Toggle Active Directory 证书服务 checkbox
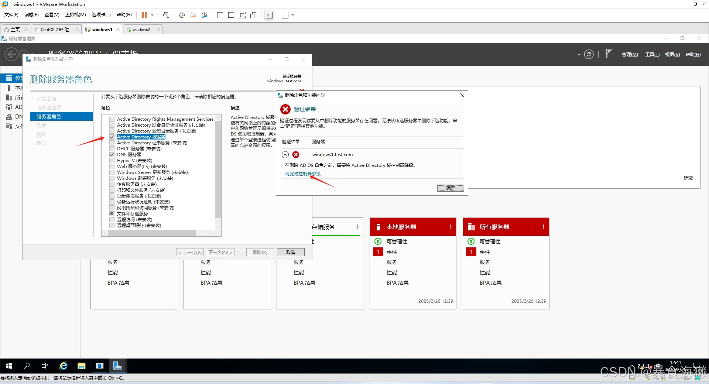Viewport: 709px width, 384px height. pyautogui.click(x=112, y=143)
